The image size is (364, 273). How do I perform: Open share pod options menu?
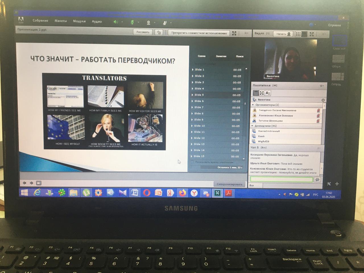click(x=246, y=33)
